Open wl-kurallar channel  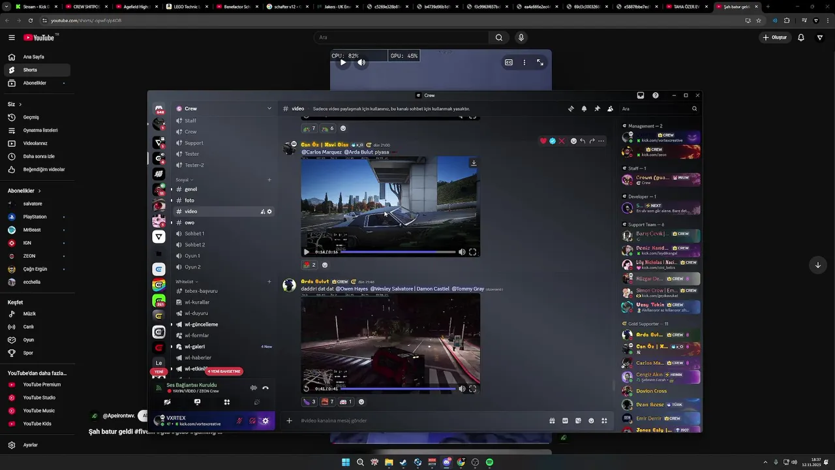coord(223,302)
